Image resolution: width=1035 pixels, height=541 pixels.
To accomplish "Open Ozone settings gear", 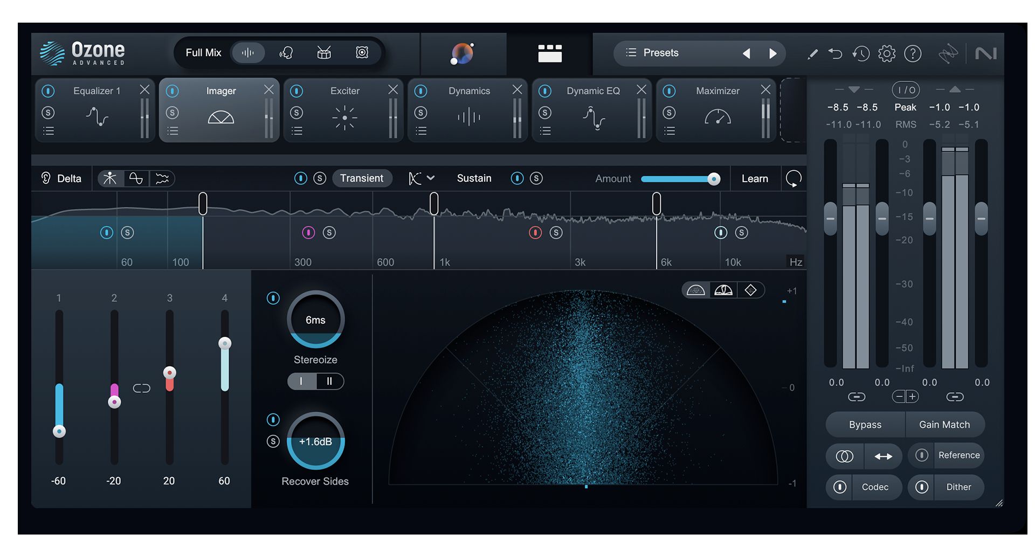I will (887, 53).
